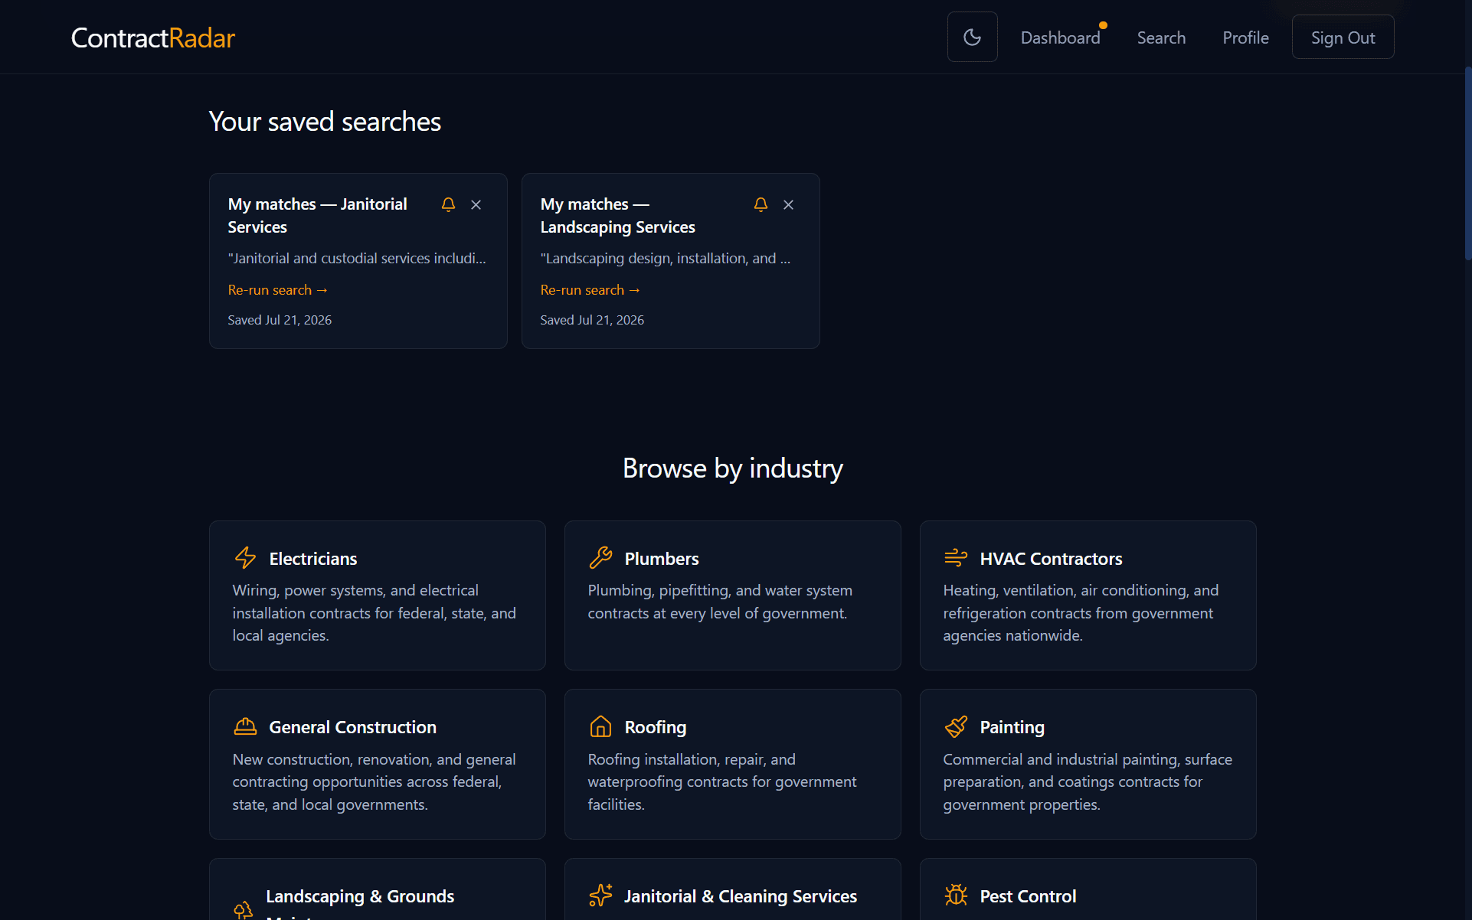Open the Painting industry heading
This screenshot has width=1472, height=920.
pyautogui.click(x=1012, y=727)
